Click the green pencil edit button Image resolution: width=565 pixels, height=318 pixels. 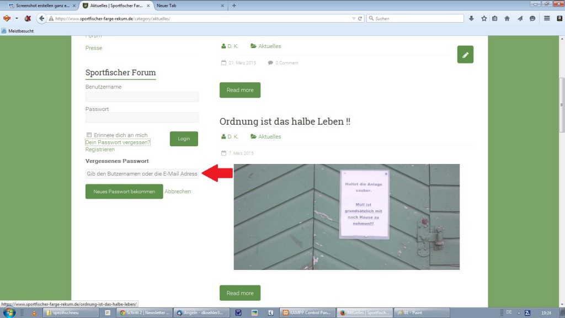tap(465, 55)
